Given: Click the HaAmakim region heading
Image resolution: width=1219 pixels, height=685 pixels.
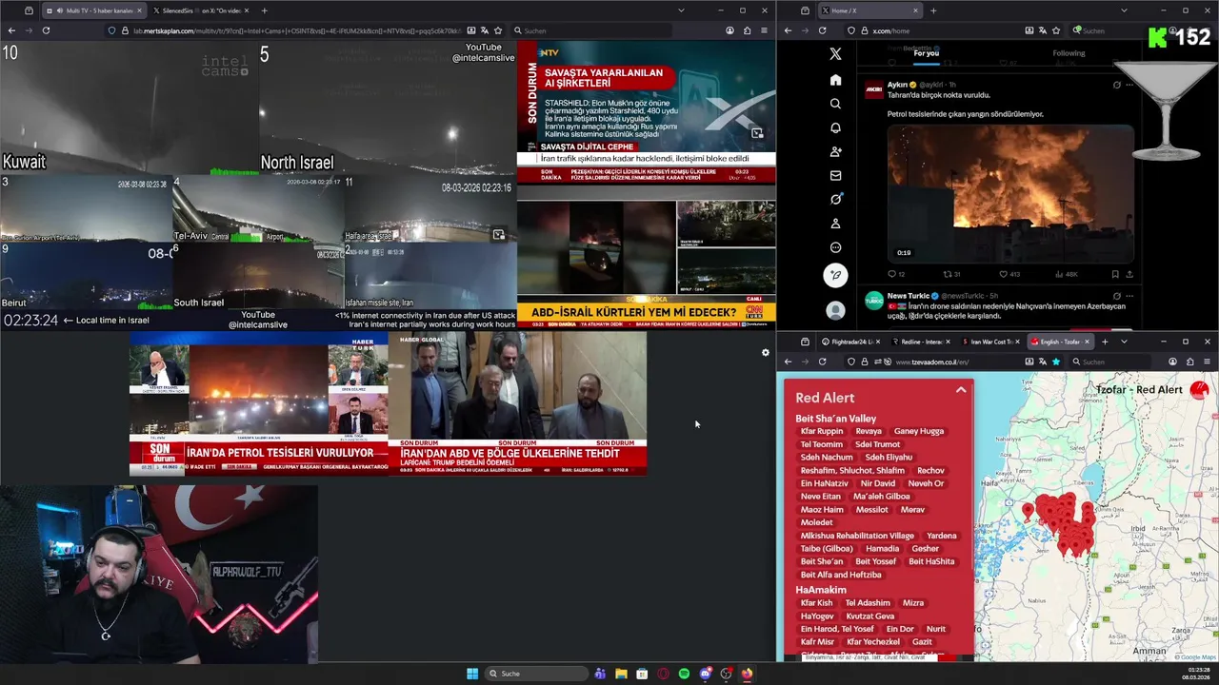Looking at the screenshot, I should 821,590.
